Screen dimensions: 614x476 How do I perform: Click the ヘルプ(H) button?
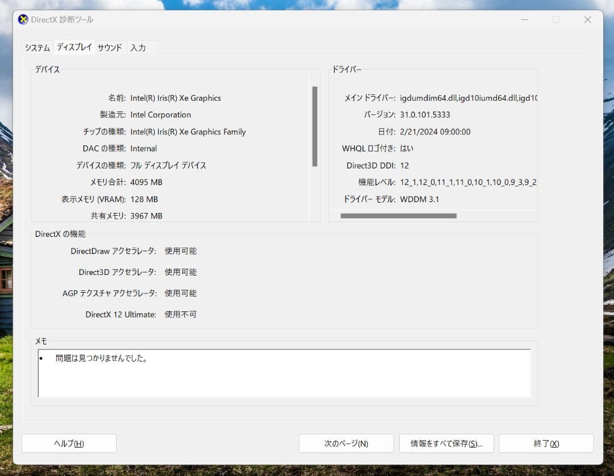click(68, 443)
